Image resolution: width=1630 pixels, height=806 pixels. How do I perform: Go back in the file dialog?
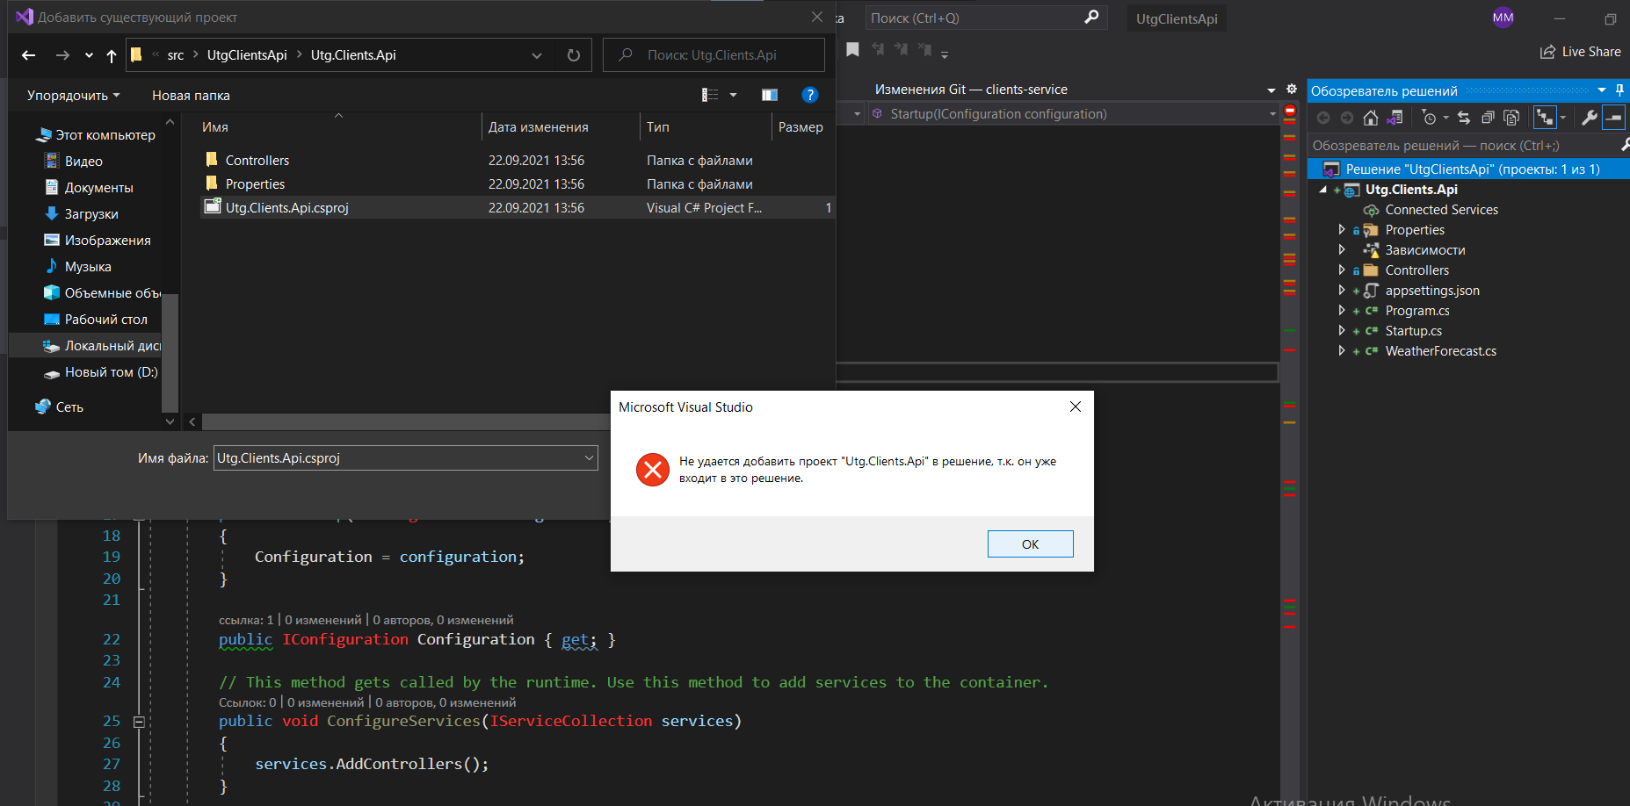tap(29, 55)
